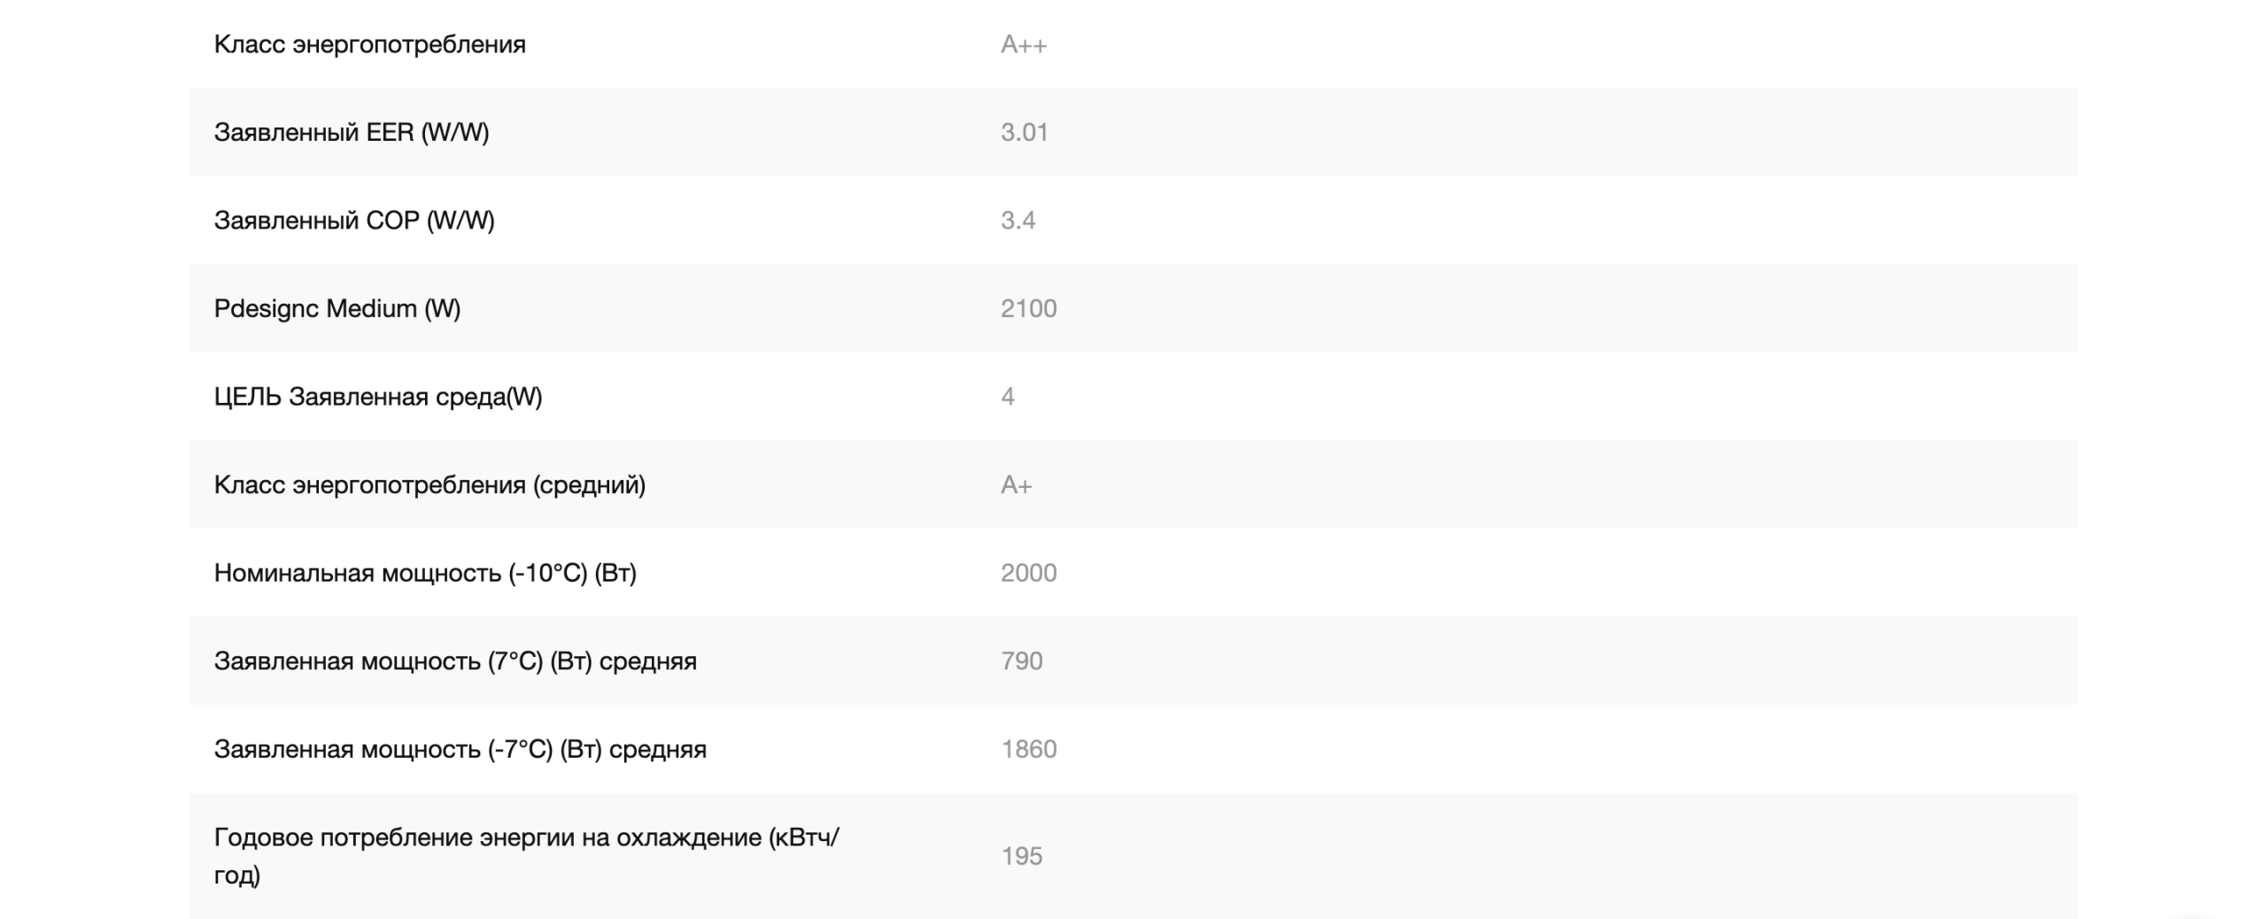This screenshot has height=919, width=2267.
Task: Select the value 4 in ЦЕЛЬ row
Action: click(x=1008, y=397)
